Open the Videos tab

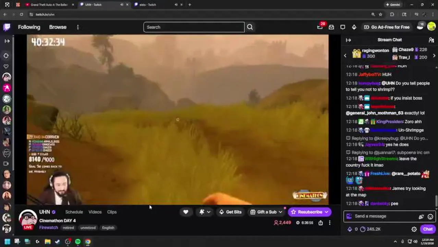[x=95, y=212]
